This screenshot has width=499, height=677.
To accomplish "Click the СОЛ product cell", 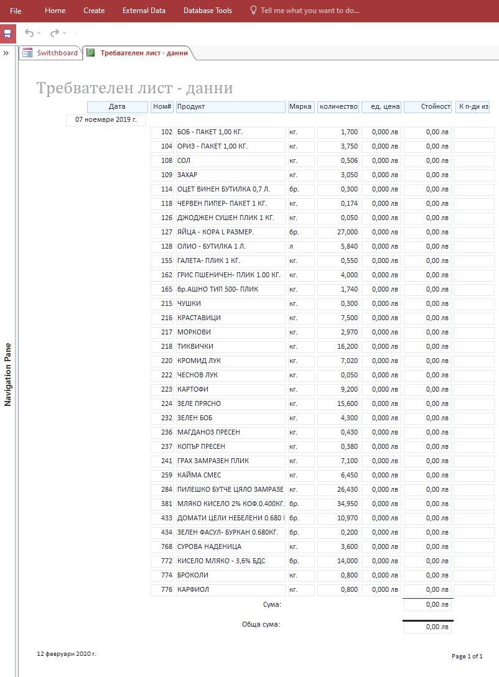I will coord(231,160).
